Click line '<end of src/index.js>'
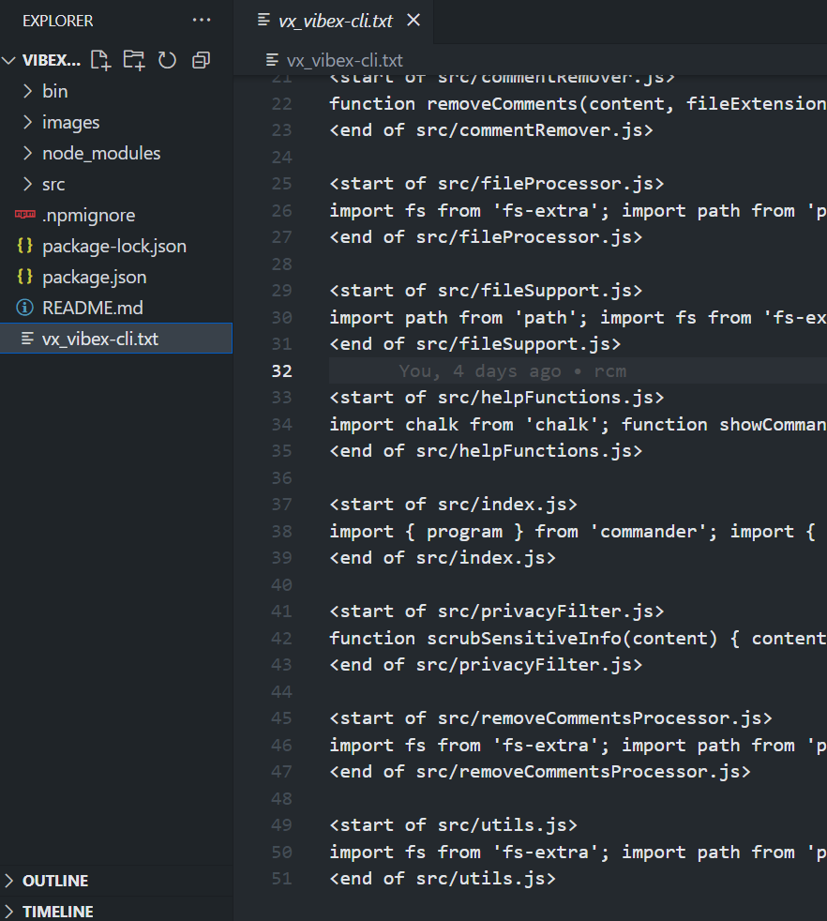Viewport: 827px width, 921px height. point(443,557)
